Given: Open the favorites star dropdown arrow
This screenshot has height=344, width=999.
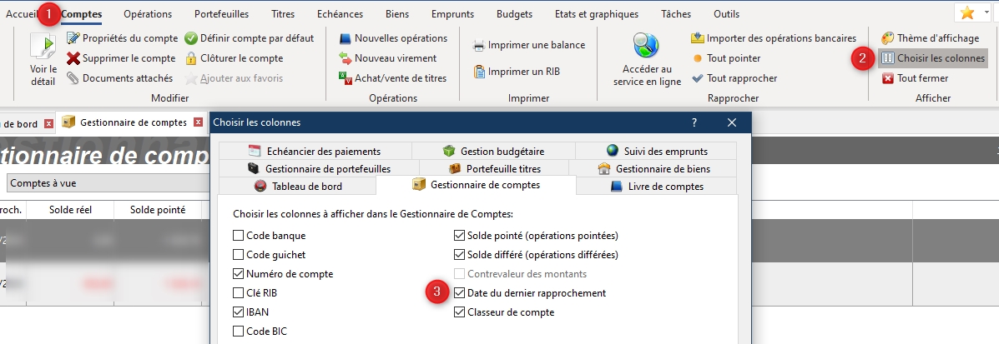Looking at the screenshot, I should (986, 12).
